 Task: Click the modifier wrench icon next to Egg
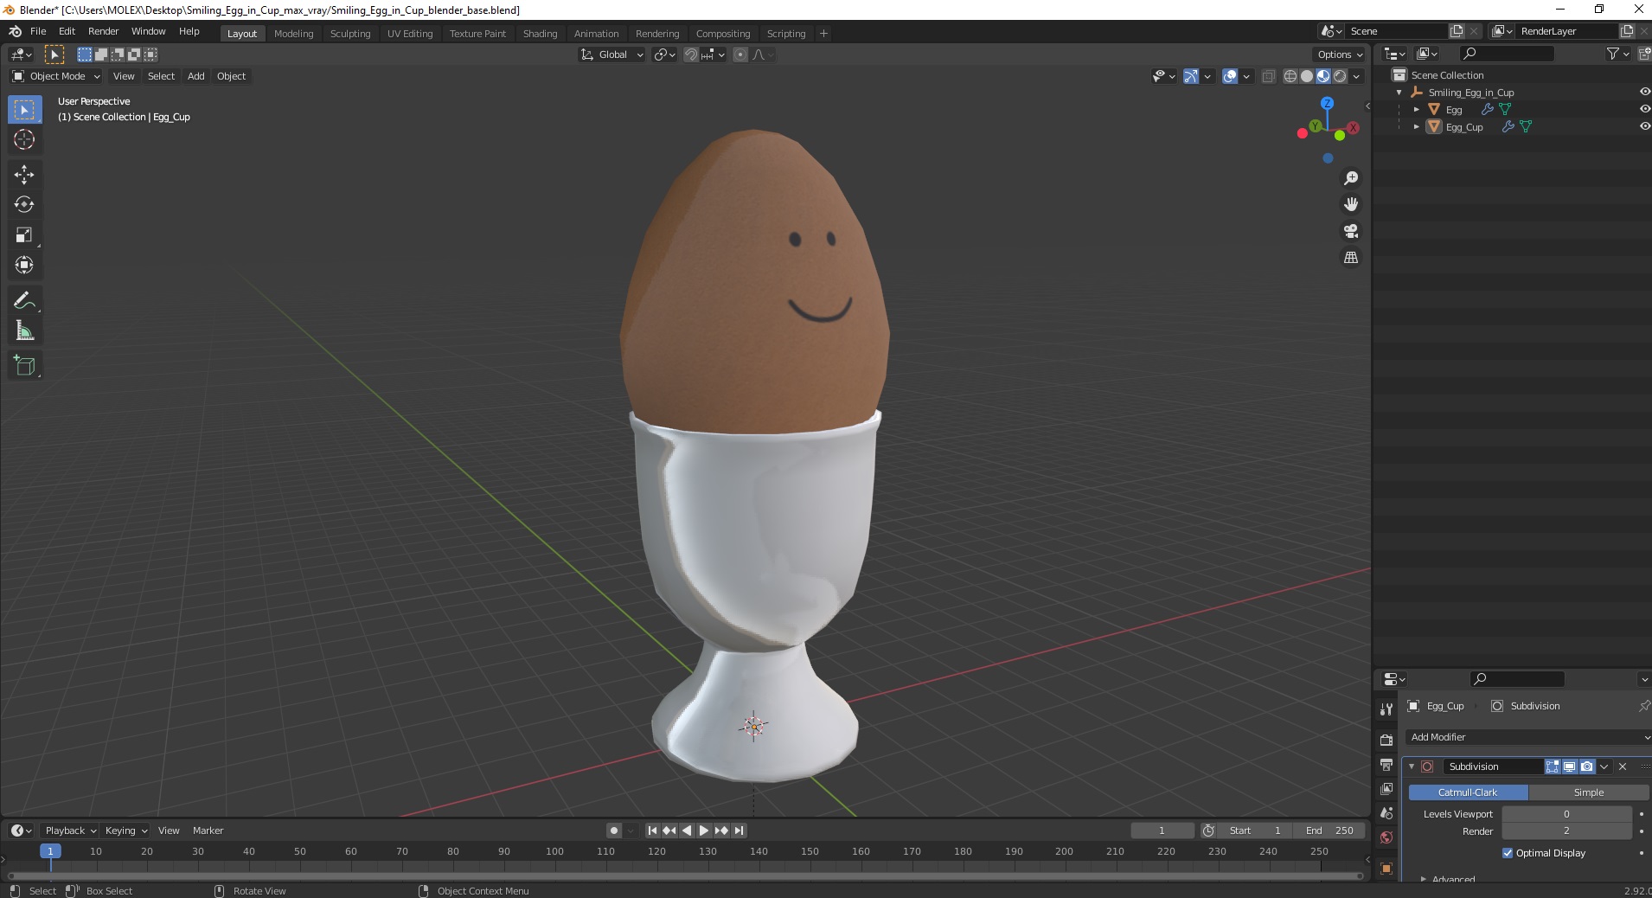[1488, 110]
